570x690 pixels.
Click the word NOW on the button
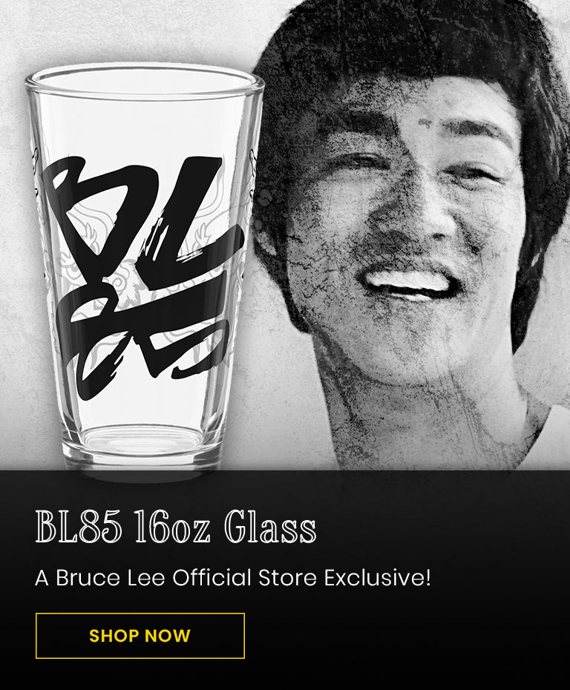click(x=168, y=635)
